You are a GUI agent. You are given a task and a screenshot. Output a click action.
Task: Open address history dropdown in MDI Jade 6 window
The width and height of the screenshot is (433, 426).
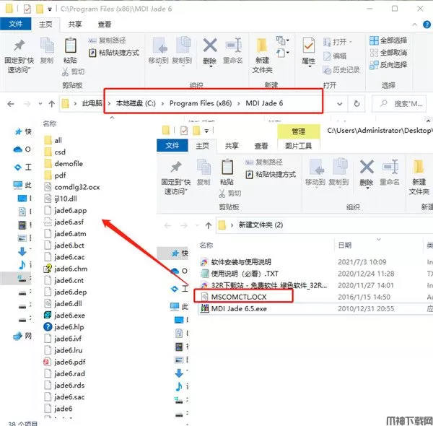(x=340, y=104)
